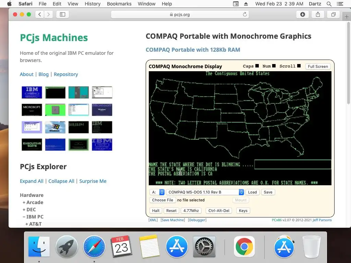Open Google Chrome from the Dock
This screenshot has width=351, height=263.
(244, 247)
